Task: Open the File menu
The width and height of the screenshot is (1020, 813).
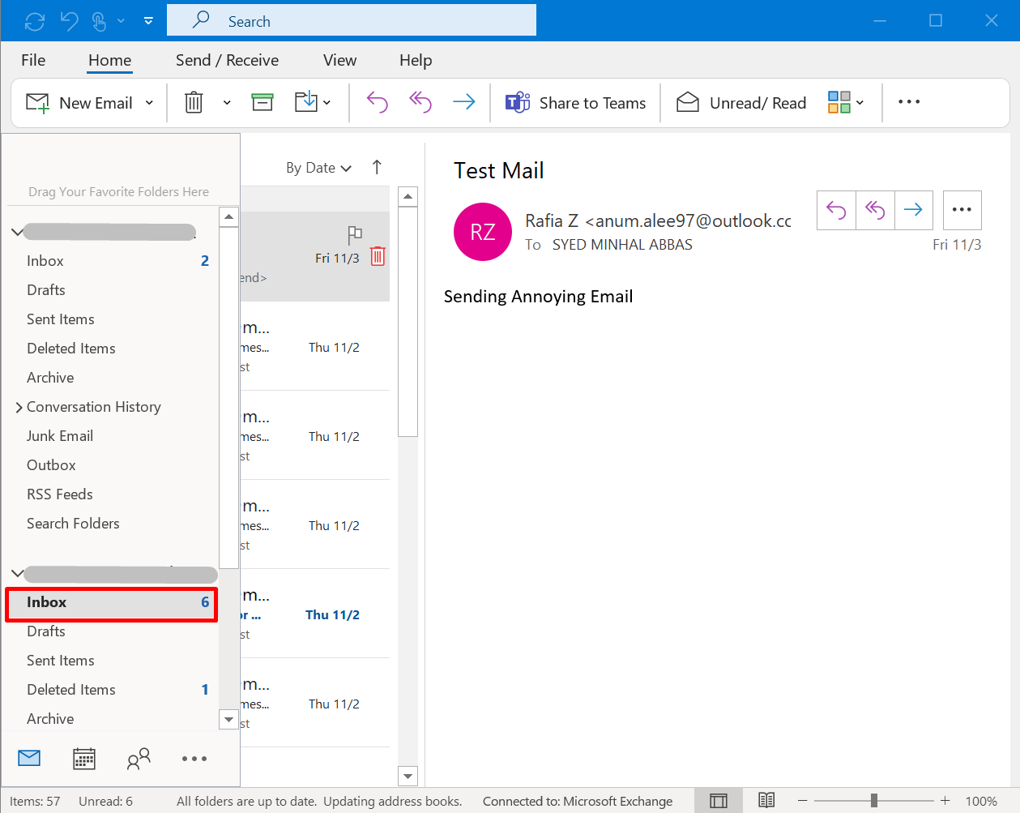Action: 33,60
